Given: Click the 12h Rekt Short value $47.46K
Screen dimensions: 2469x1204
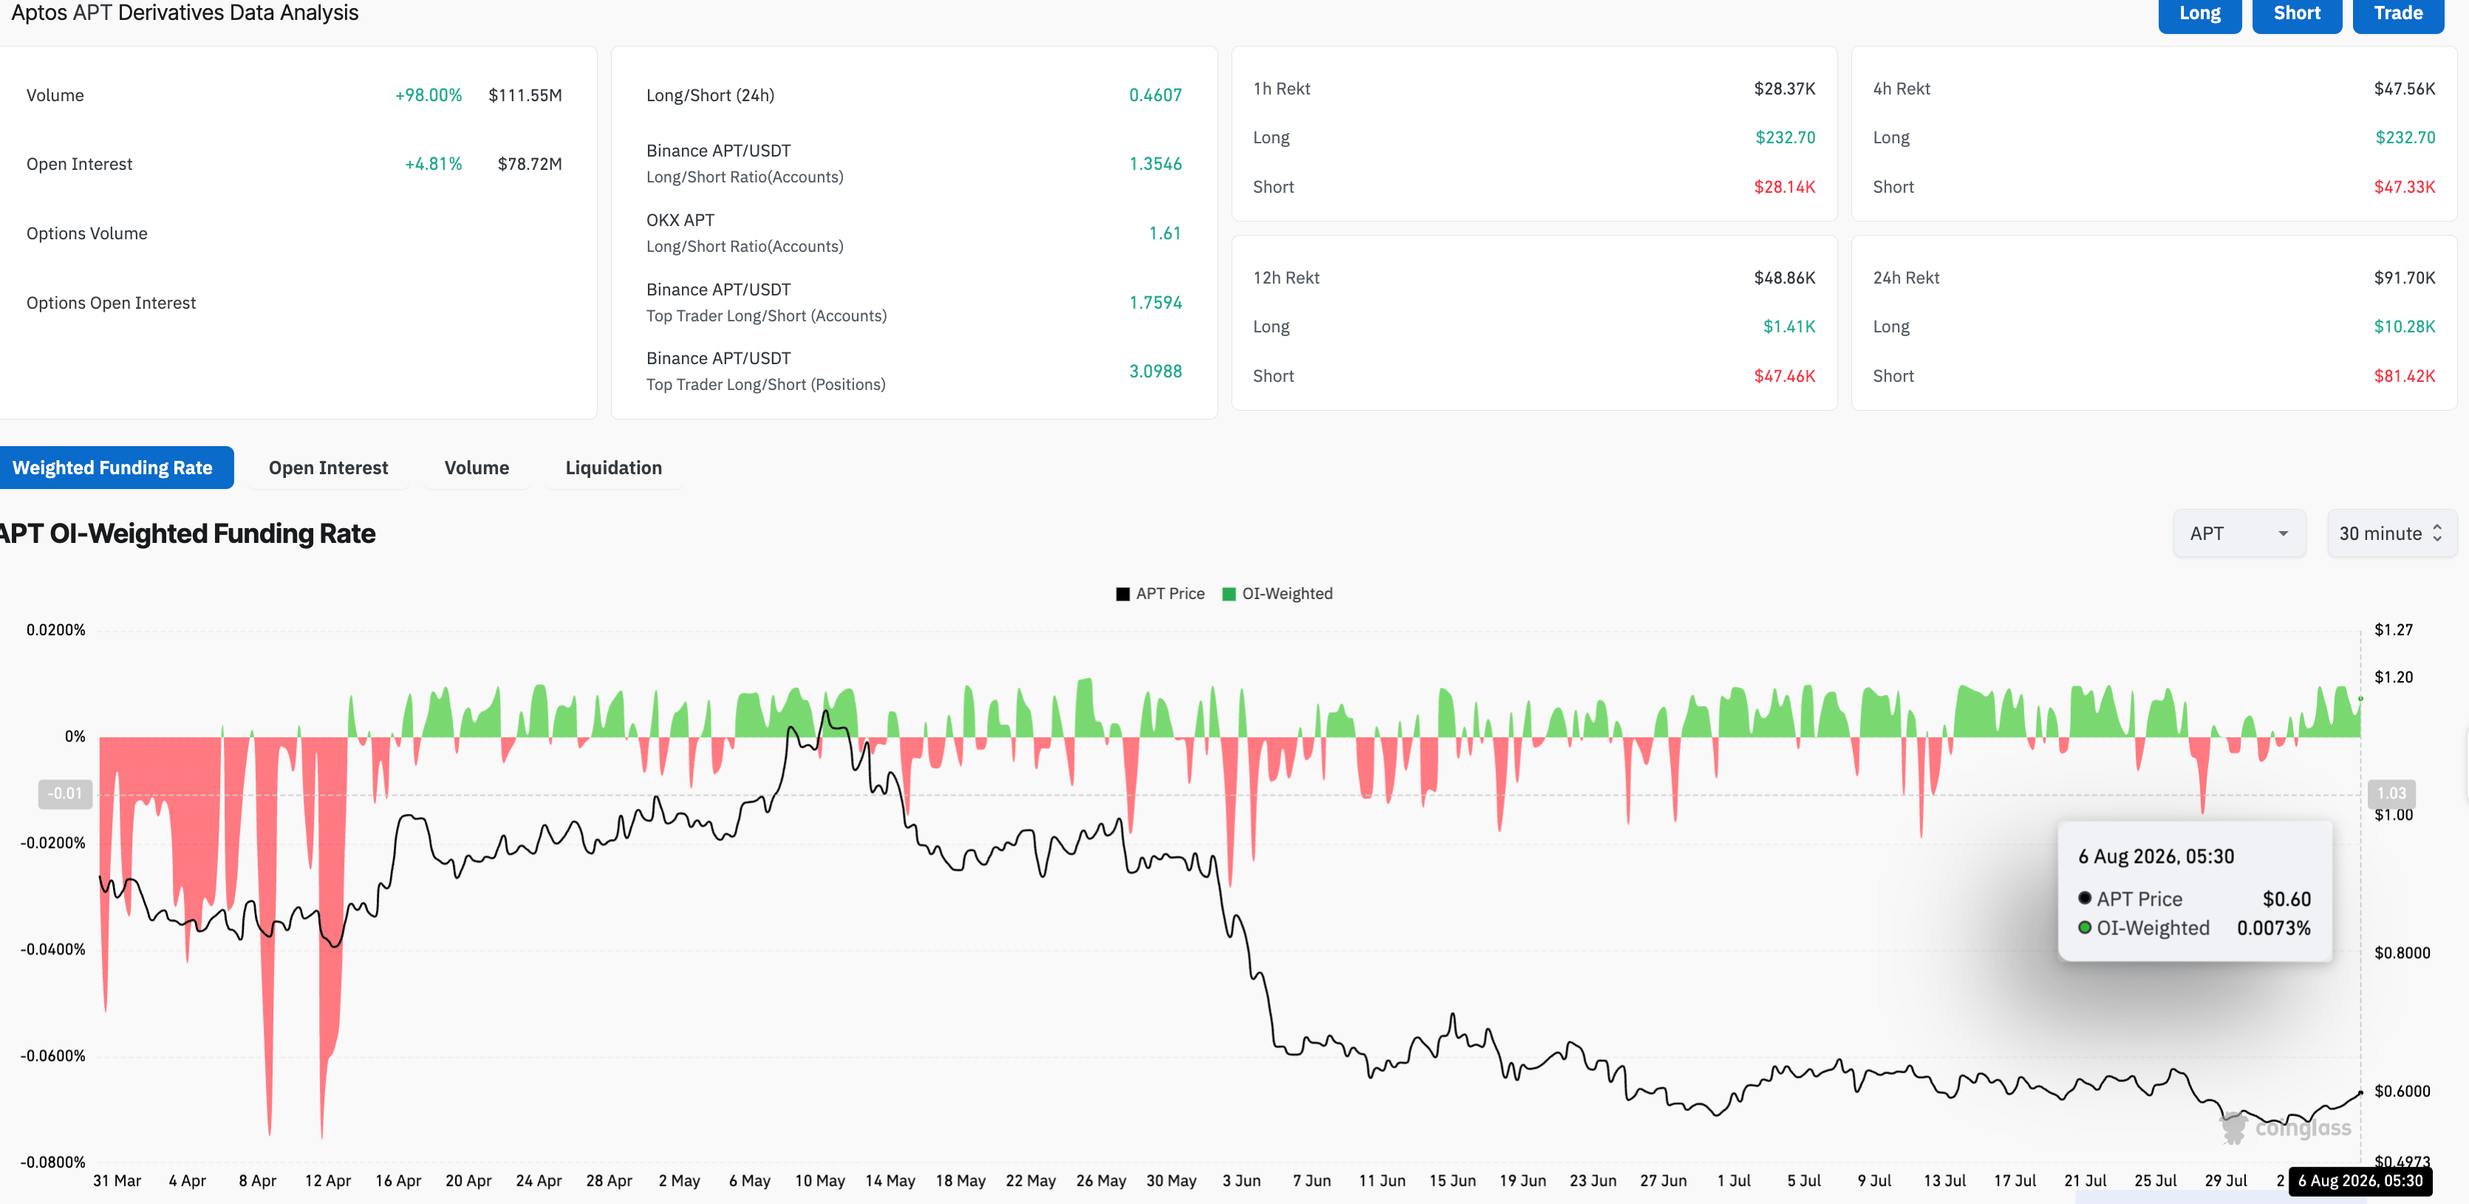Looking at the screenshot, I should point(1785,376).
